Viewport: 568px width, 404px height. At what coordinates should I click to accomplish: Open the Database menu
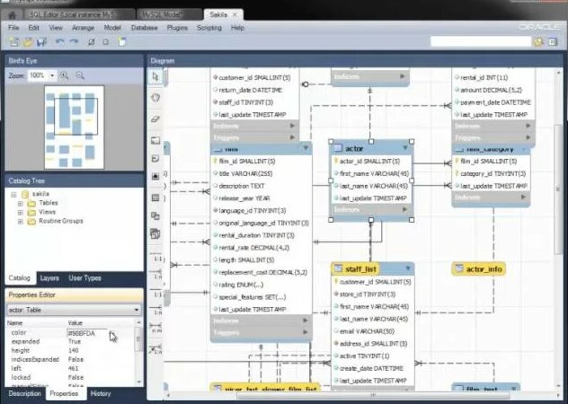144,28
